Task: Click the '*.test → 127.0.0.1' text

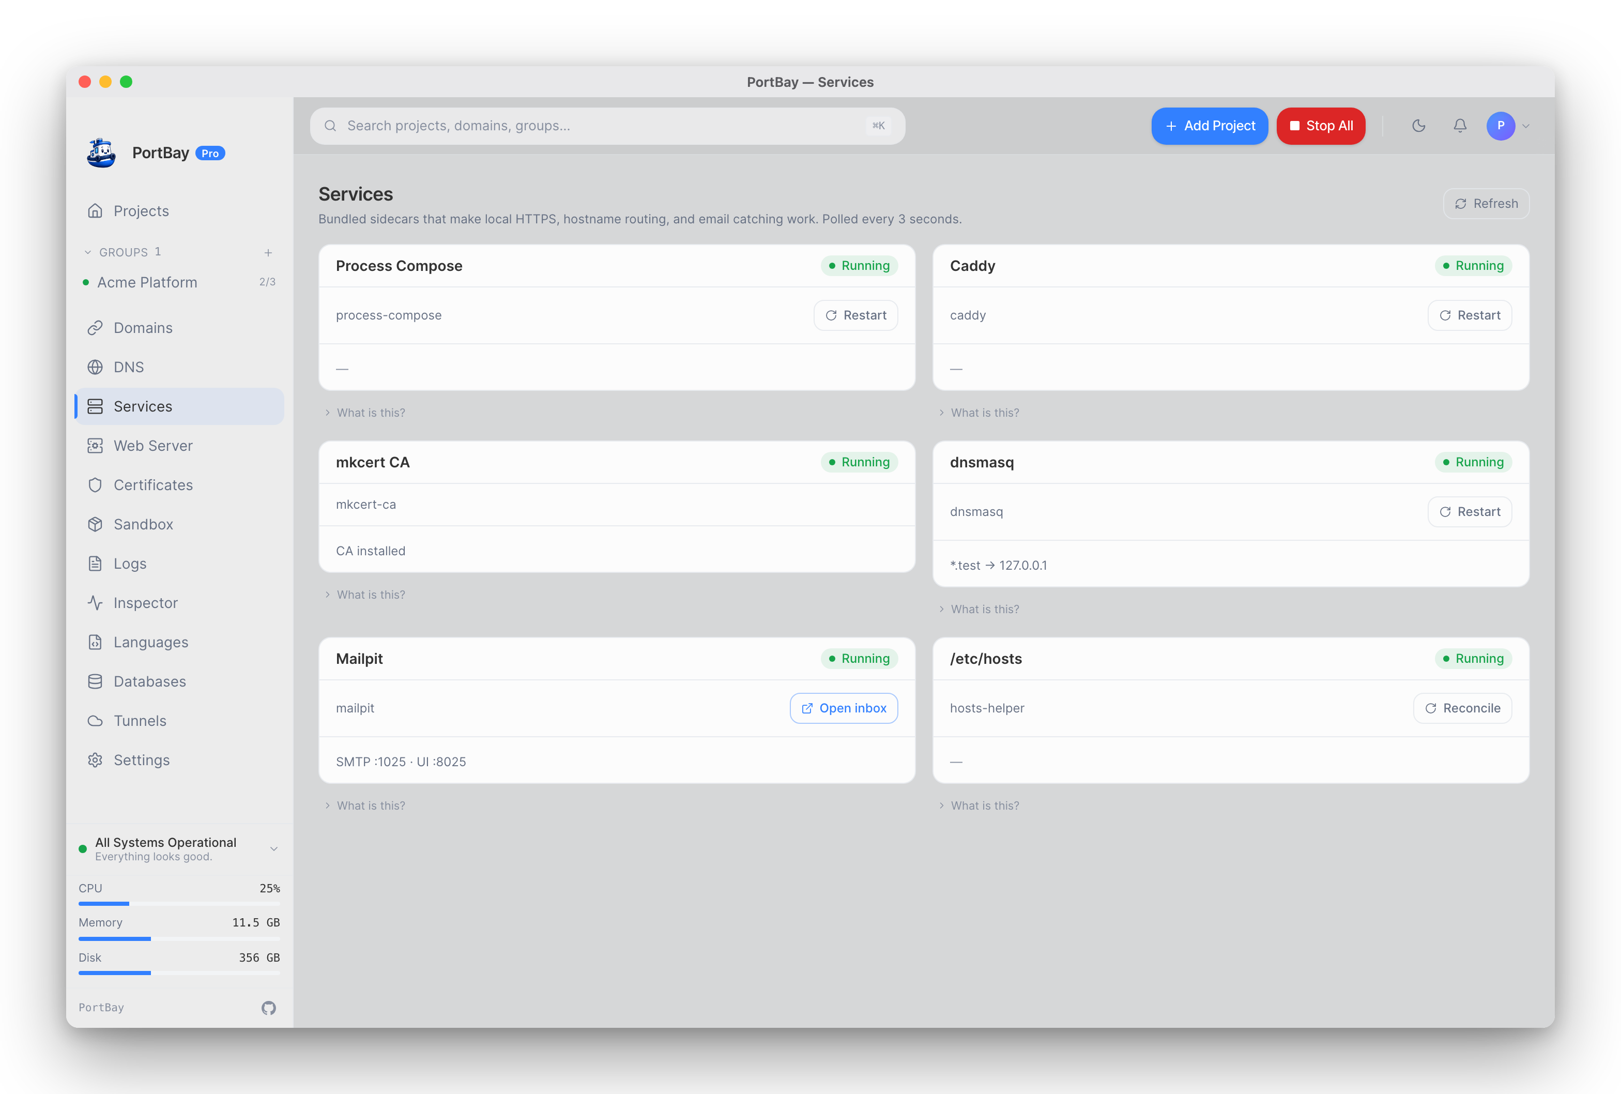Action: point(998,565)
